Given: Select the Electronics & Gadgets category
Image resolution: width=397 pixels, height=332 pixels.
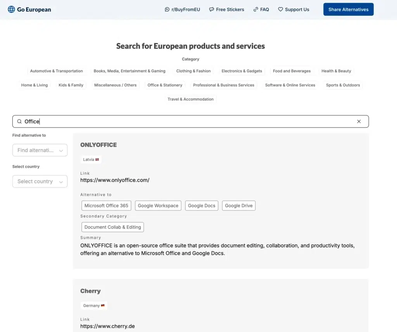Looking at the screenshot, I should click(x=242, y=71).
